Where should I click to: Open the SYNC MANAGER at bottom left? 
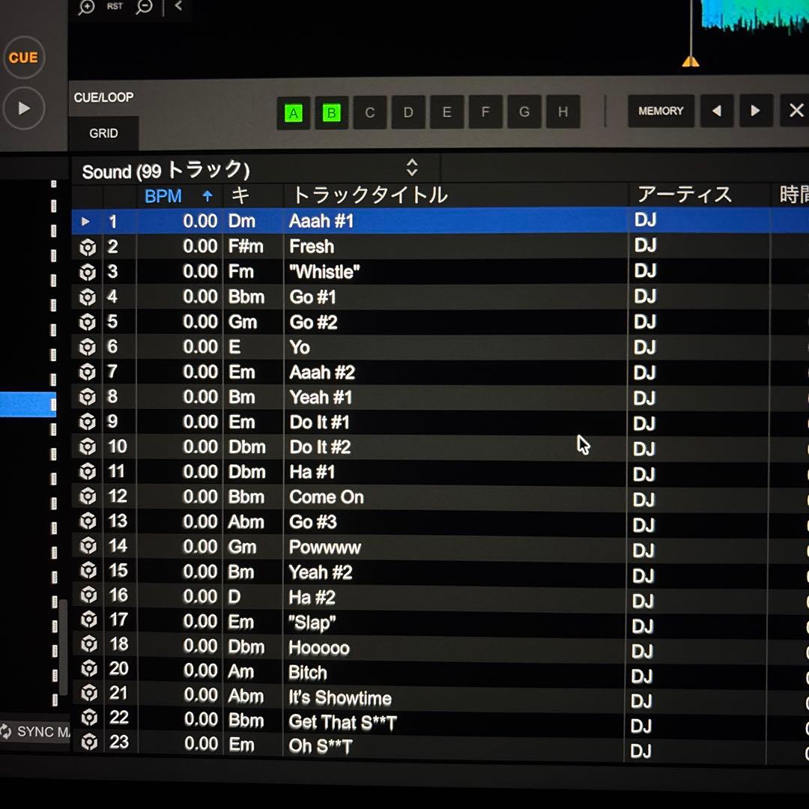pyautogui.click(x=34, y=733)
